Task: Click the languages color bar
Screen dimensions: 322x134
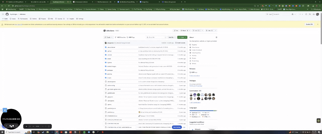Action: point(203,111)
